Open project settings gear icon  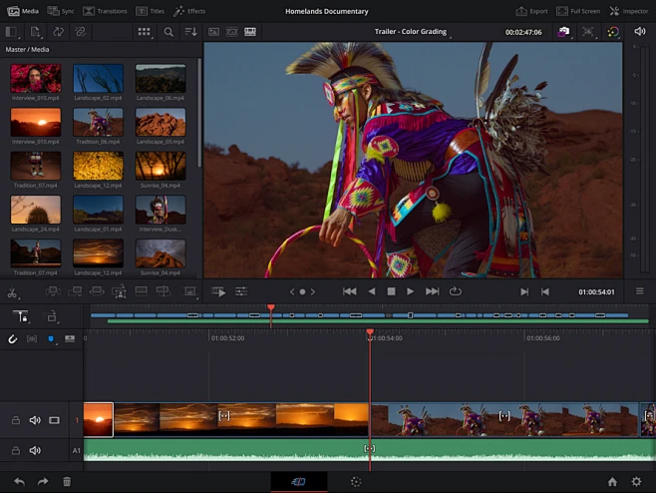coord(636,481)
